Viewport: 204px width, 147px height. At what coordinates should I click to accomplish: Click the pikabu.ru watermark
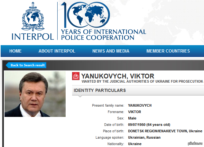(194, 143)
